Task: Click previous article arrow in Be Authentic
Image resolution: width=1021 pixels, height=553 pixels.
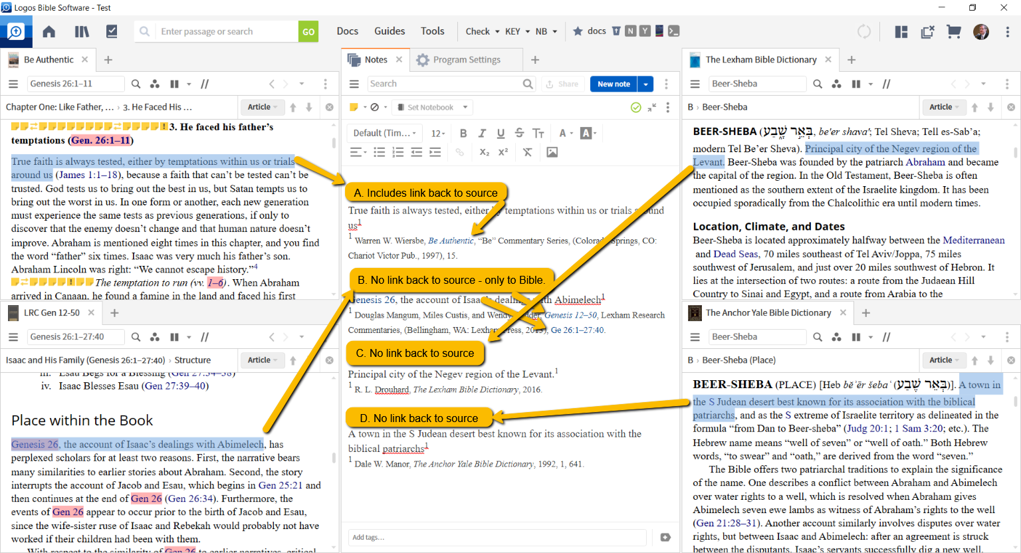Action: click(292, 107)
